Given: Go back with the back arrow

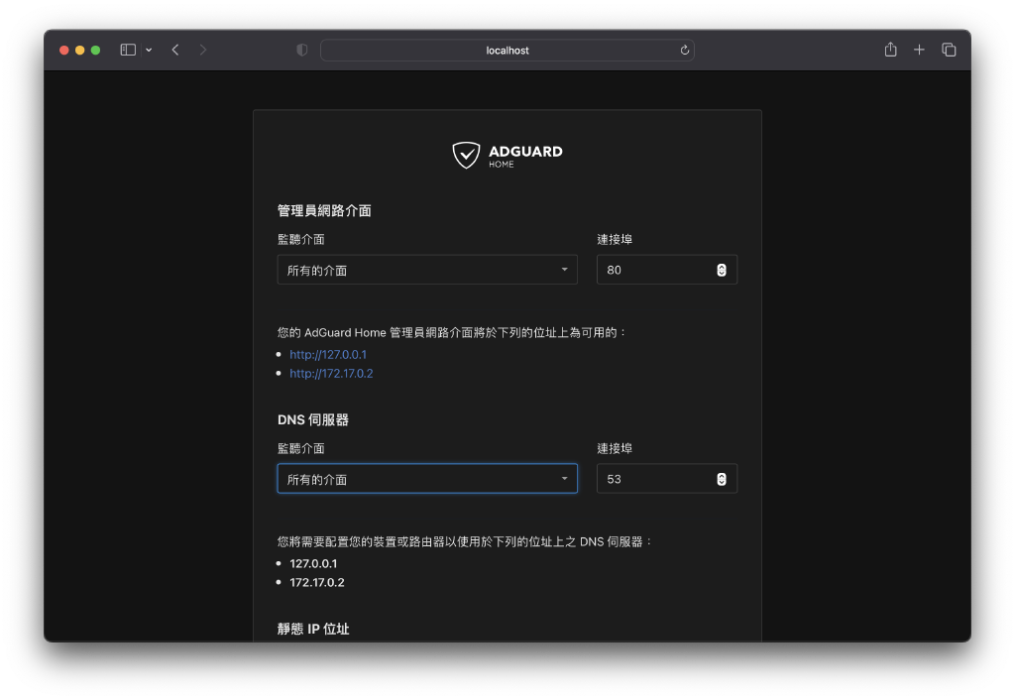Looking at the screenshot, I should pos(175,50).
